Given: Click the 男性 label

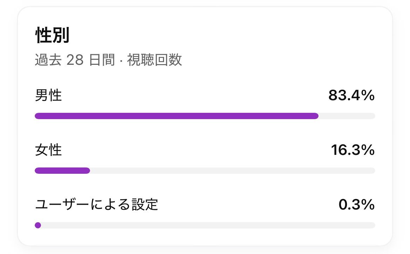Looking at the screenshot, I should tap(48, 95).
